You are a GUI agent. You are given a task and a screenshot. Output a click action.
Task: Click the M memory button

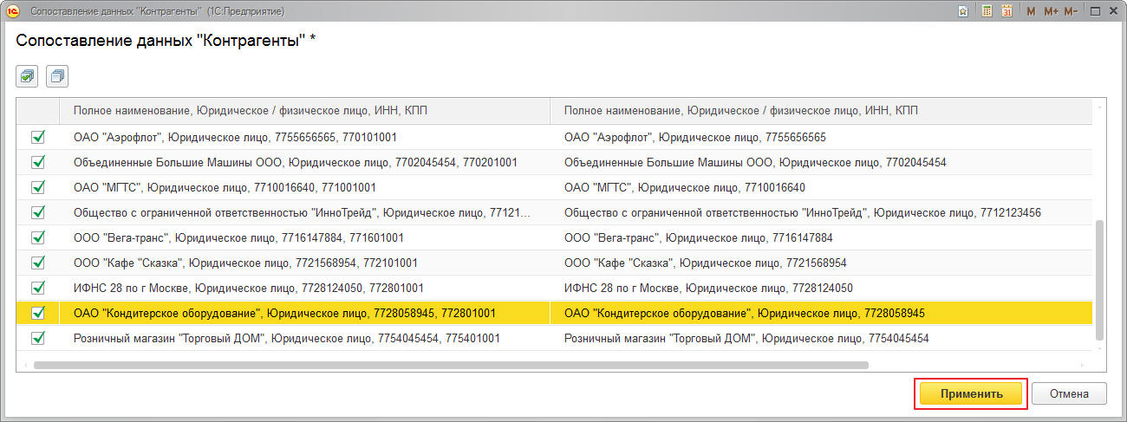(1031, 11)
